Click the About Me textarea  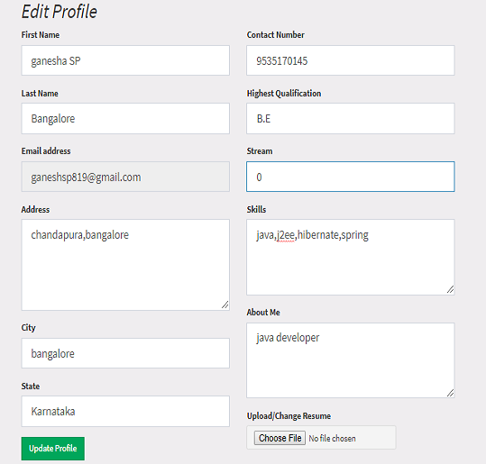point(351,360)
